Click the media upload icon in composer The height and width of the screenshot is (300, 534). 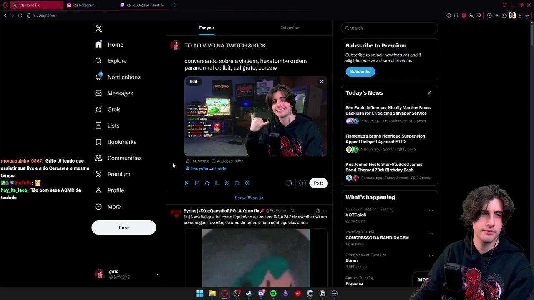click(x=187, y=183)
